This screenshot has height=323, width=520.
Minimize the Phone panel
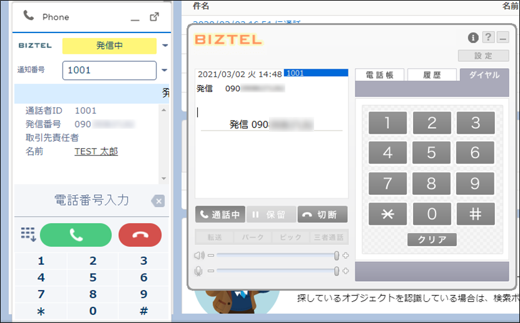click(135, 20)
